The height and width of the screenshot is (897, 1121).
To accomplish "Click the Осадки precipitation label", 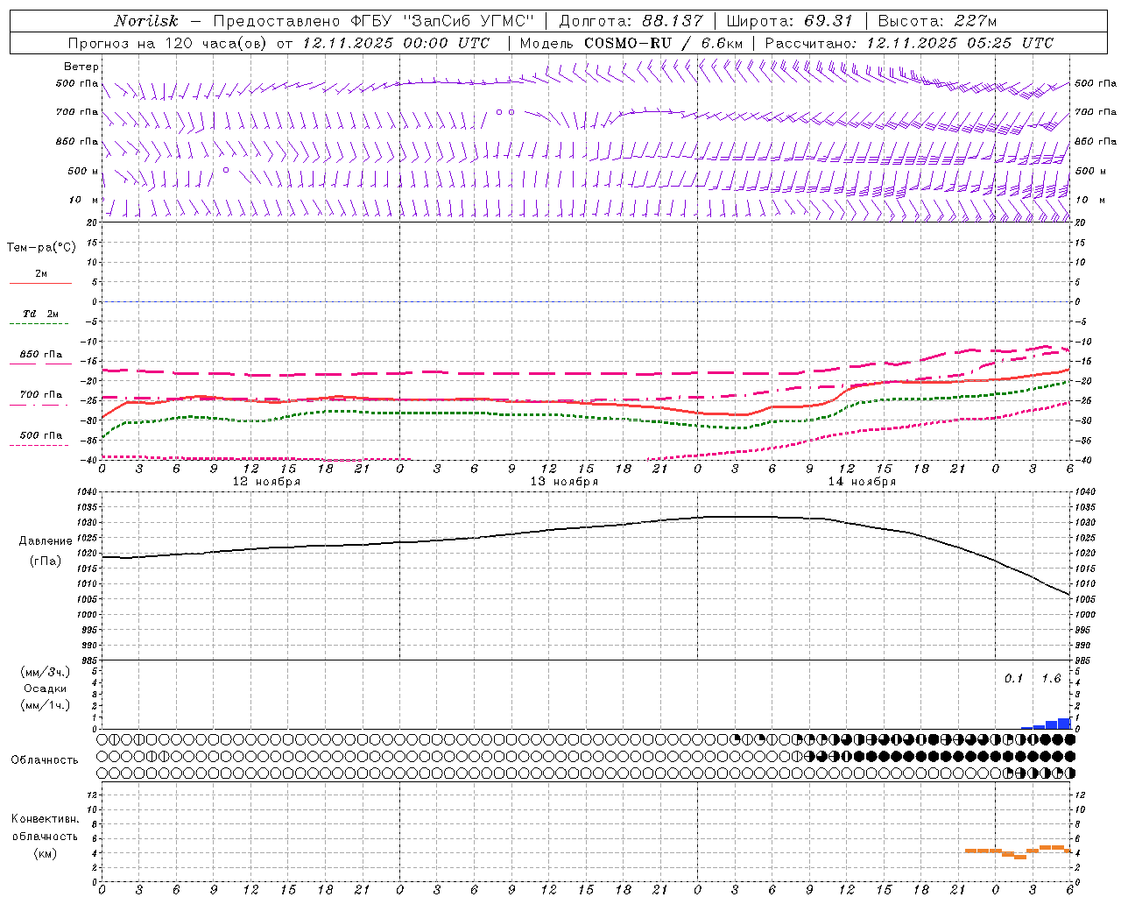I will point(46,689).
